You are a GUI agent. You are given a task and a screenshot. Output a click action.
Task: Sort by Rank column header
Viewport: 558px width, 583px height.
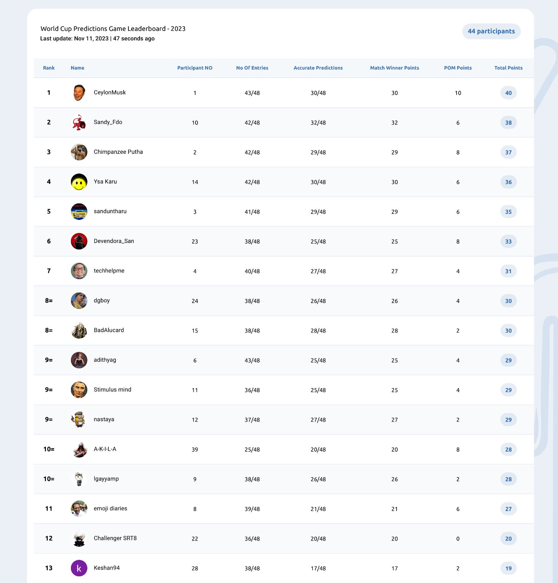pyautogui.click(x=49, y=68)
